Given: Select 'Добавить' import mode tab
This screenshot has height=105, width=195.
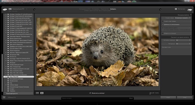Looking at the screenshot, I should click(x=113, y=9).
